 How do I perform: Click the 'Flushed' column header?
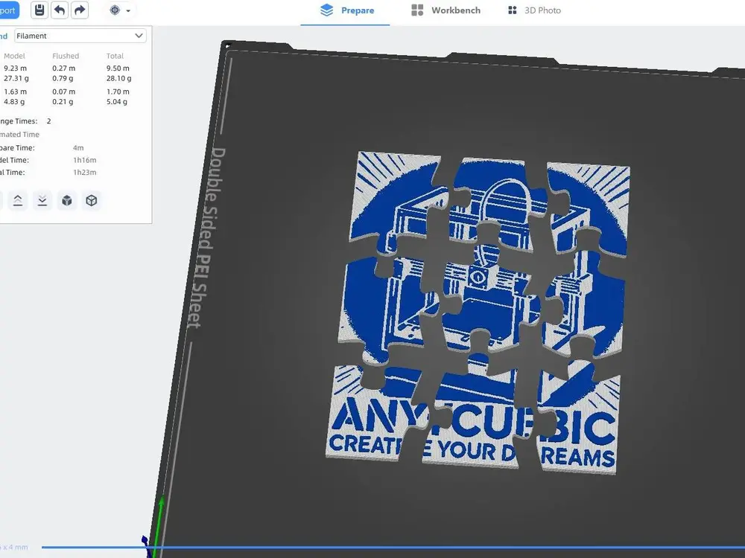(66, 56)
